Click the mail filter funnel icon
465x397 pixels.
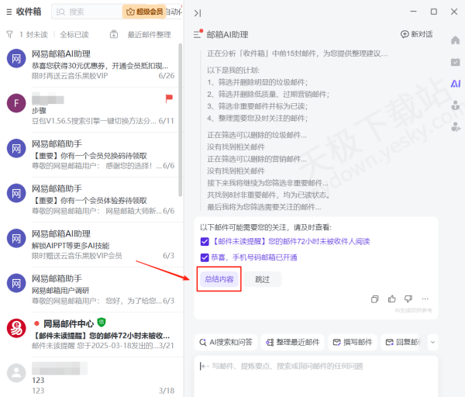click(9, 35)
